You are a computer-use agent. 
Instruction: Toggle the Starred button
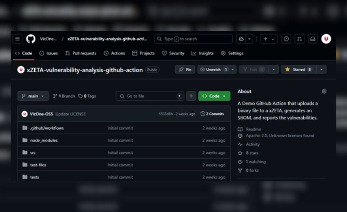pos(299,69)
